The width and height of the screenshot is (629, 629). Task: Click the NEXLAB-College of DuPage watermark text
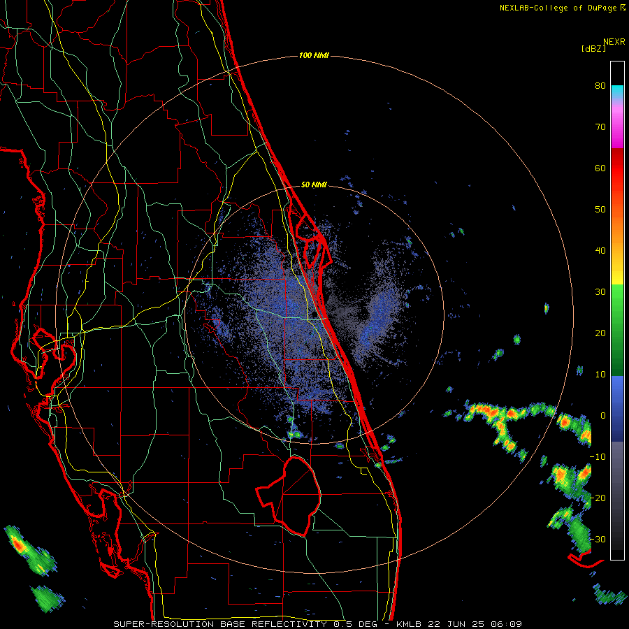[x=562, y=8]
